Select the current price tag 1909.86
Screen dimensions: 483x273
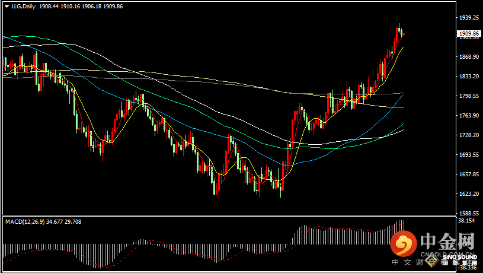[x=469, y=34]
